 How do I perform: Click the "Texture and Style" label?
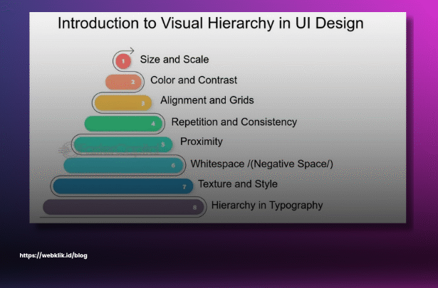(238, 184)
